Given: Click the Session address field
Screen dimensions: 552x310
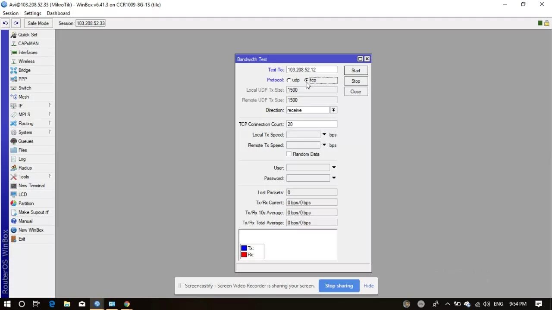Looking at the screenshot, I should pyautogui.click(x=91, y=23).
